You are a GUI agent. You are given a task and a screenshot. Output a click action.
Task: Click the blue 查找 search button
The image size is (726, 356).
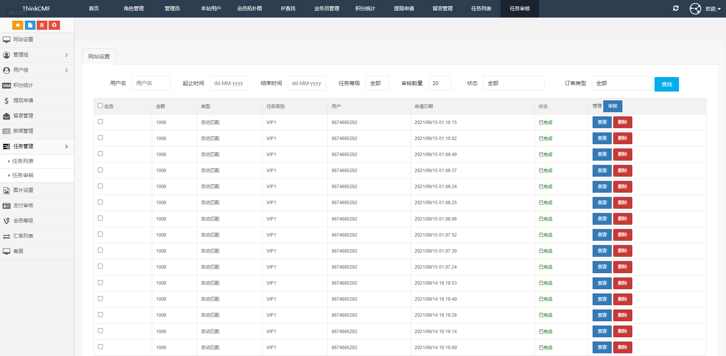point(667,84)
